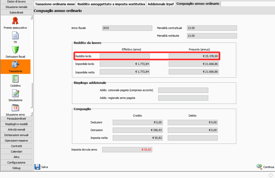Open the Configurazione sidebar button

point(16,162)
